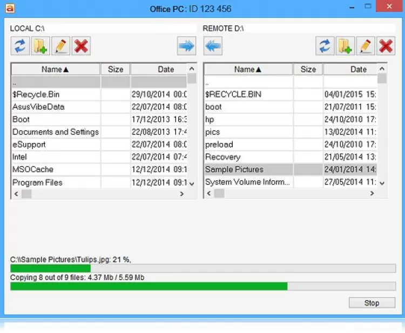Screen dimensions: 405x333
Task: Select Intel folder
Action: [99, 157]
